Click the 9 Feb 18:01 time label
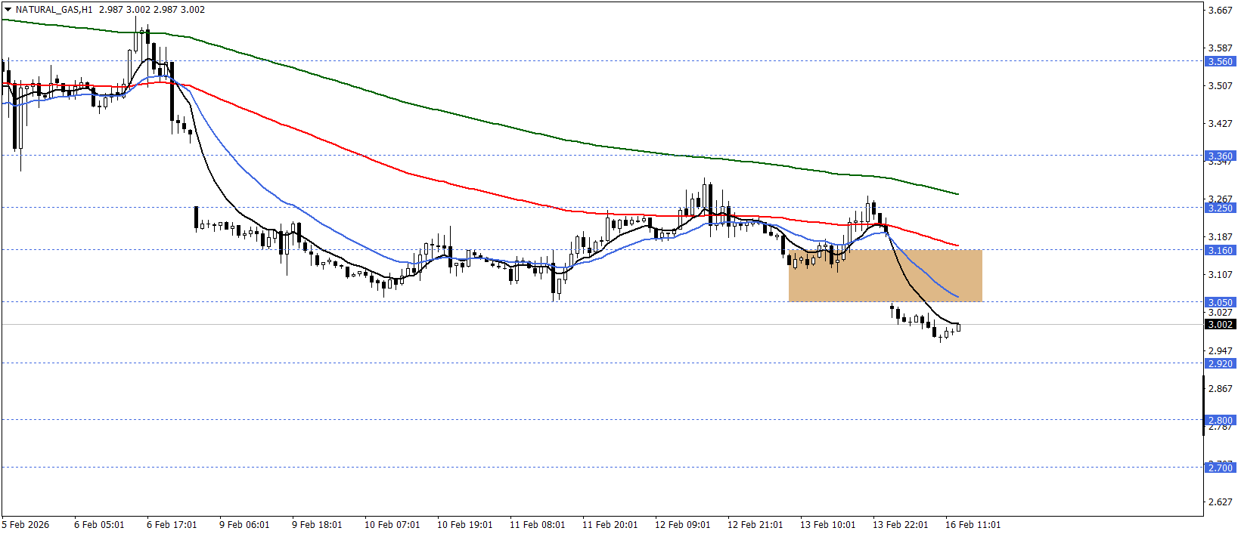Image resolution: width=1241 pixels, height=534 pixels. click(317, 525)
